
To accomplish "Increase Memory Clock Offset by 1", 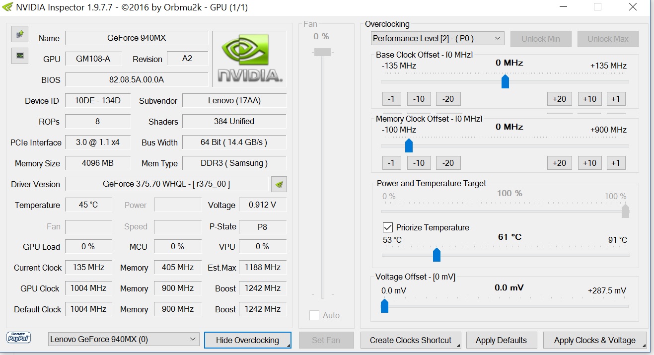I will coord(616,163).
